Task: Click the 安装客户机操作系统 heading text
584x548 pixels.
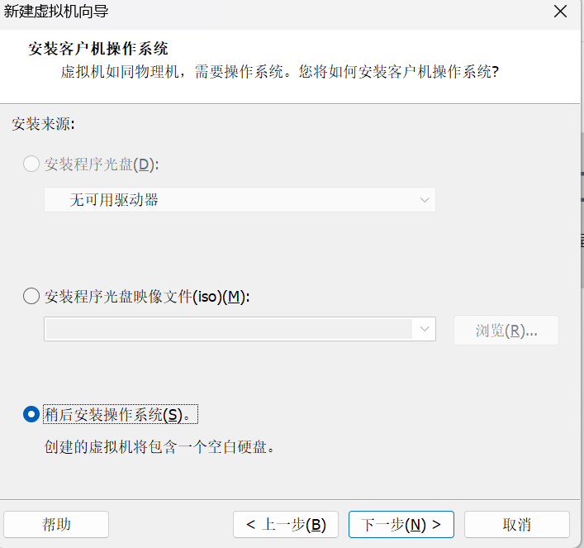Action: pos(98,49)
